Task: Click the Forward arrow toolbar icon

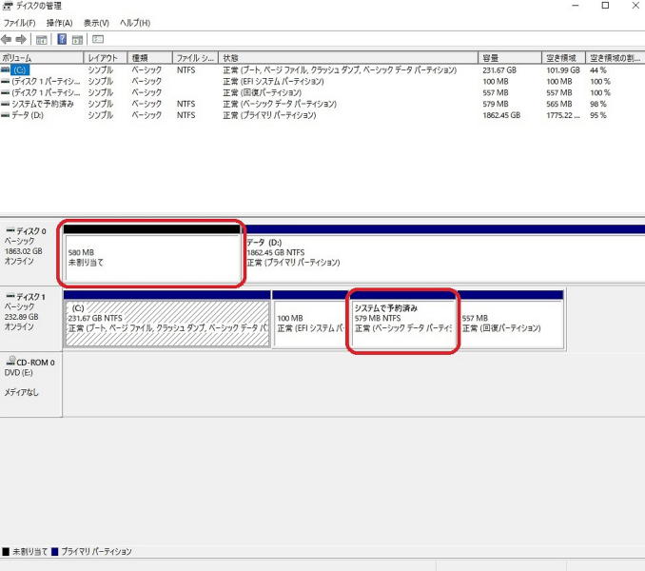Action: pos(21,40)
